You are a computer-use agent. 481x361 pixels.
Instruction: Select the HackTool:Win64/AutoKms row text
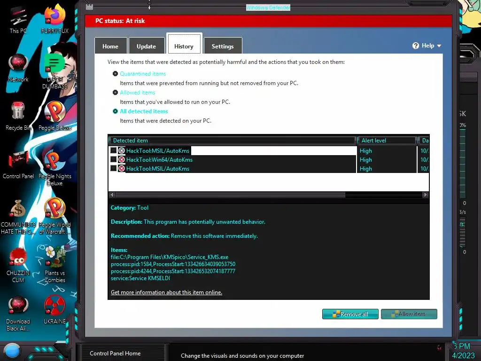160,160
